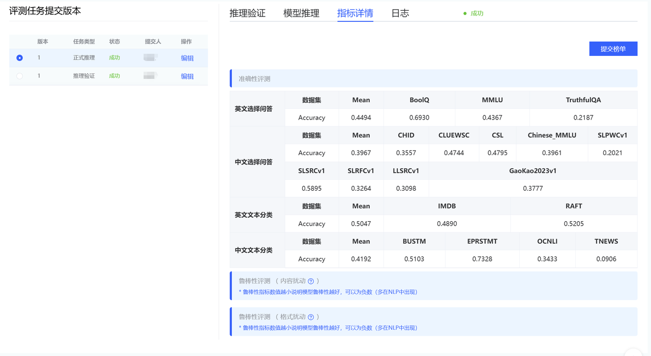Viewport: 651px width, 356px height.
Task: Switch to the 推理验证 tab
Action: tap(248, 13)
